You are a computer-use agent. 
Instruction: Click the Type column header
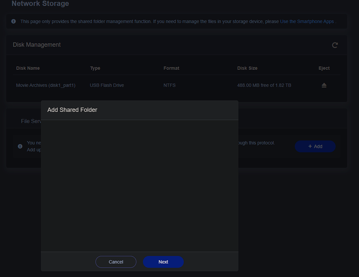click(x=95, y=68)
